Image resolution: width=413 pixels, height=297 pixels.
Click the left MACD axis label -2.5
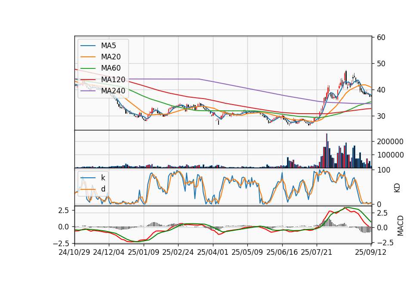(62, 243)
